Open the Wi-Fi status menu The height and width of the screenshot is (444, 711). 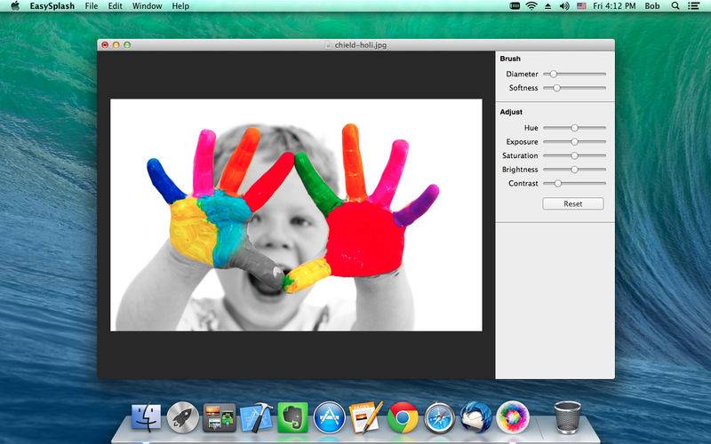click(531, 6)
